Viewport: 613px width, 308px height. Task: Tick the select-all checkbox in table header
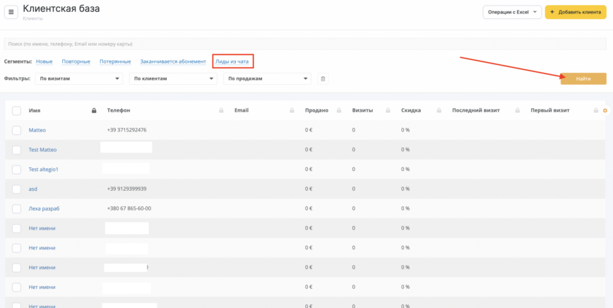[17, 111]
